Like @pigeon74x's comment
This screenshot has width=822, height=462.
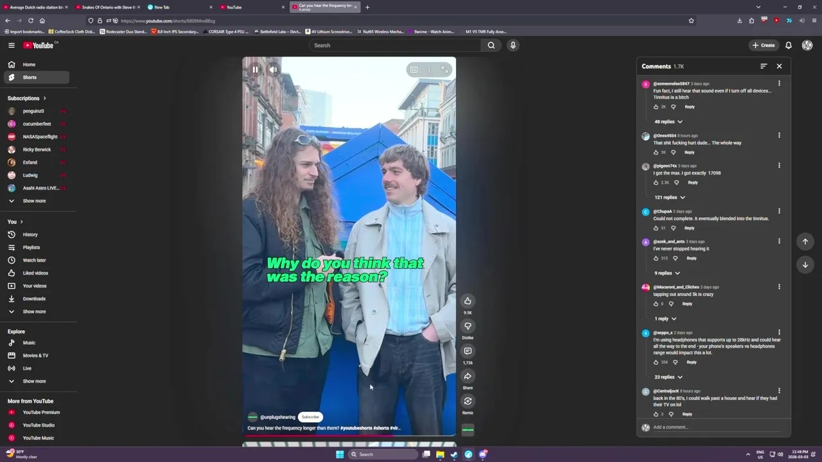coord(656,183)
